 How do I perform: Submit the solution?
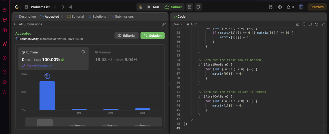tap(173, 7)
